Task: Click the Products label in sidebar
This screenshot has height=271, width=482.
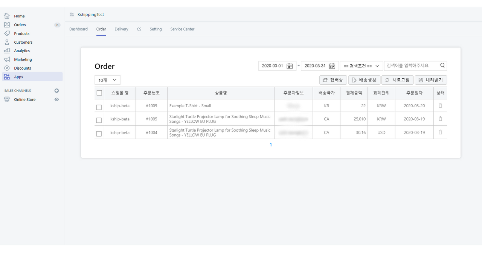Action: 22,33
